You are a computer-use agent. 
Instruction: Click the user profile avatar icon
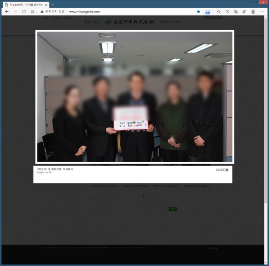tap(253, 12)
